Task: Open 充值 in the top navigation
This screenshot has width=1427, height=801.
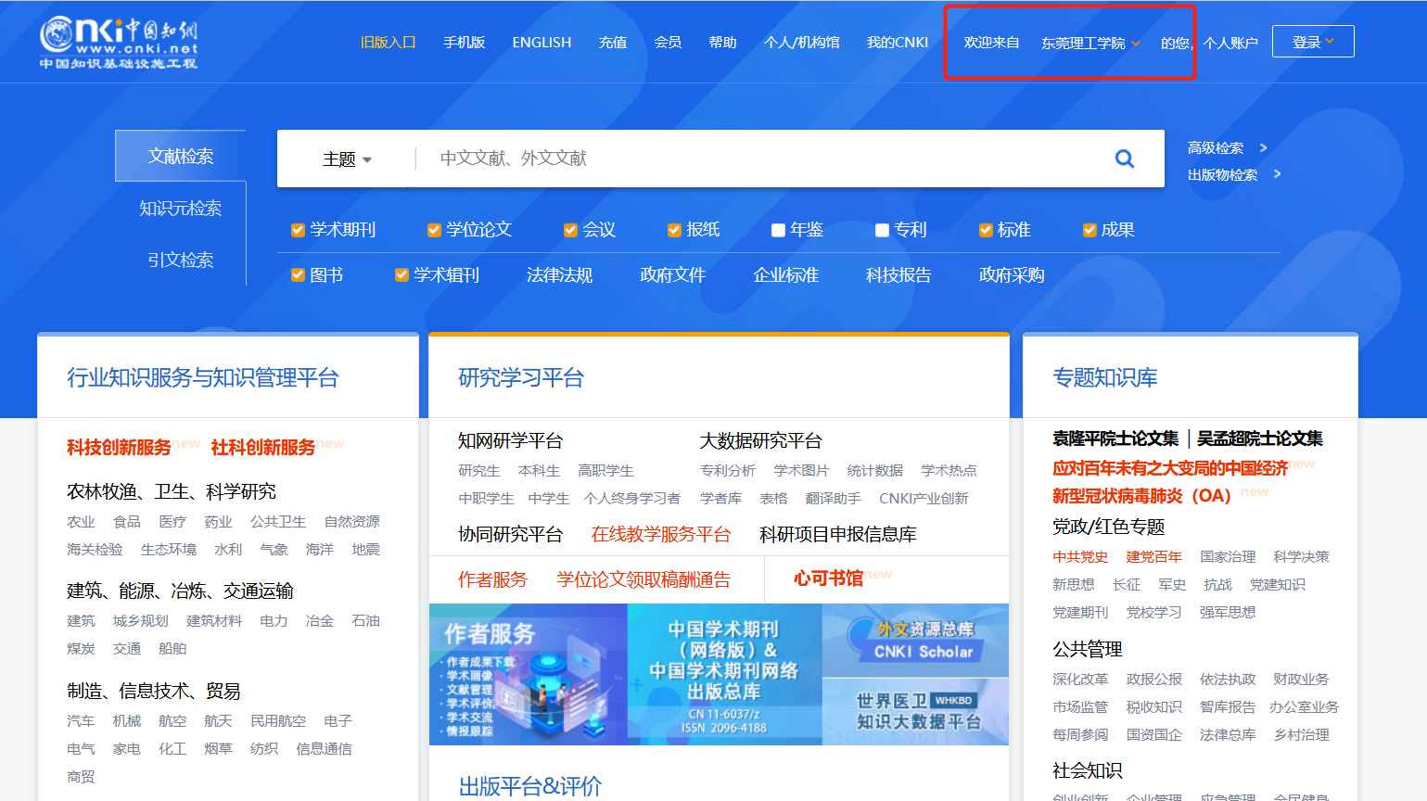Action: click(x=613, y=43)
